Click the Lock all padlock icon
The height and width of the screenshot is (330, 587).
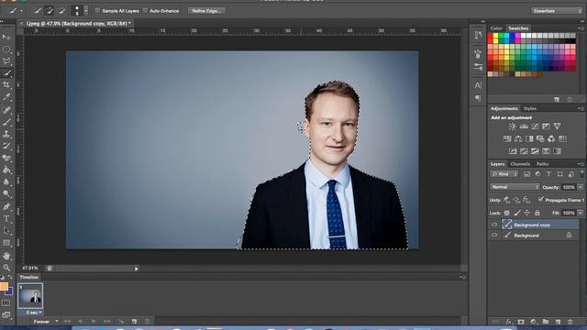[x=537, y=213]
